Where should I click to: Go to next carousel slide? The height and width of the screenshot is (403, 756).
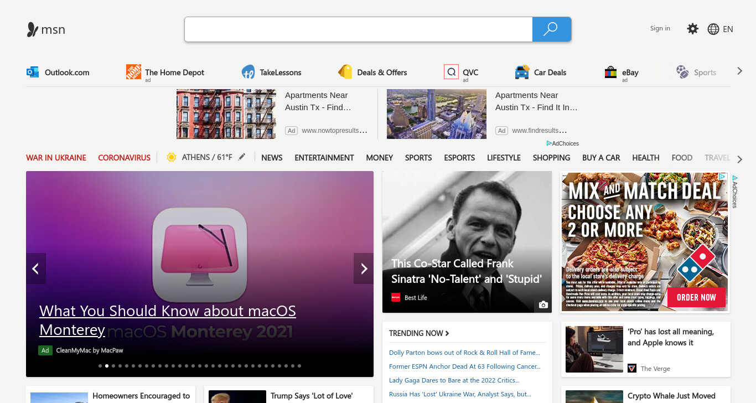click(364, 268)
